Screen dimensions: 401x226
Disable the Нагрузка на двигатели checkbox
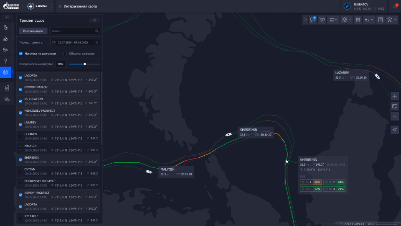point(21,54)
